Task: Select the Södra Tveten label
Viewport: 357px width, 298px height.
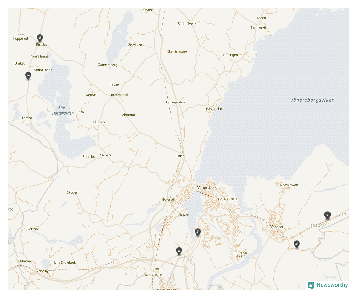Action: click(188, 24)
